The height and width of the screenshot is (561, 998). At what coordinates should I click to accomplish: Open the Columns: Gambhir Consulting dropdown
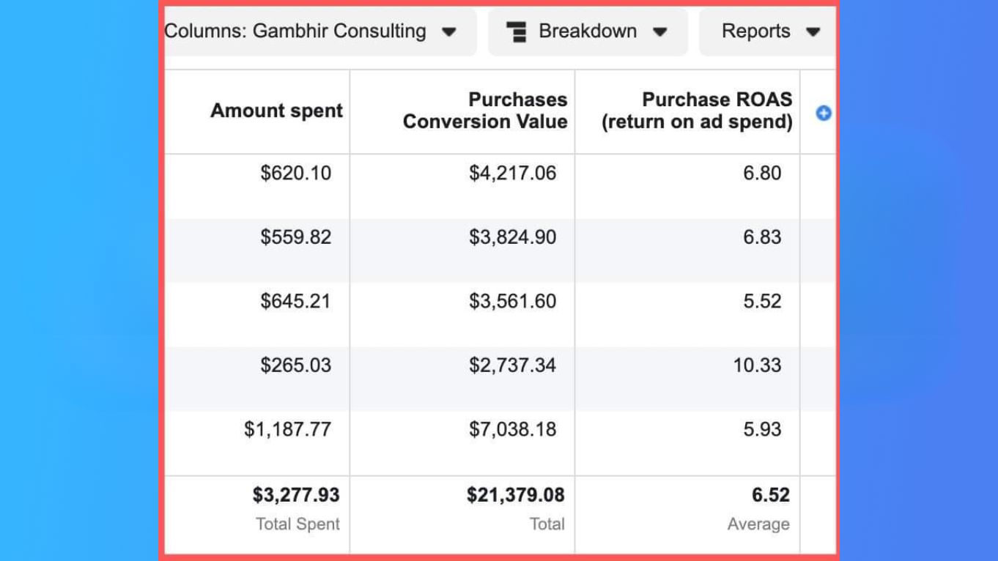311,31
